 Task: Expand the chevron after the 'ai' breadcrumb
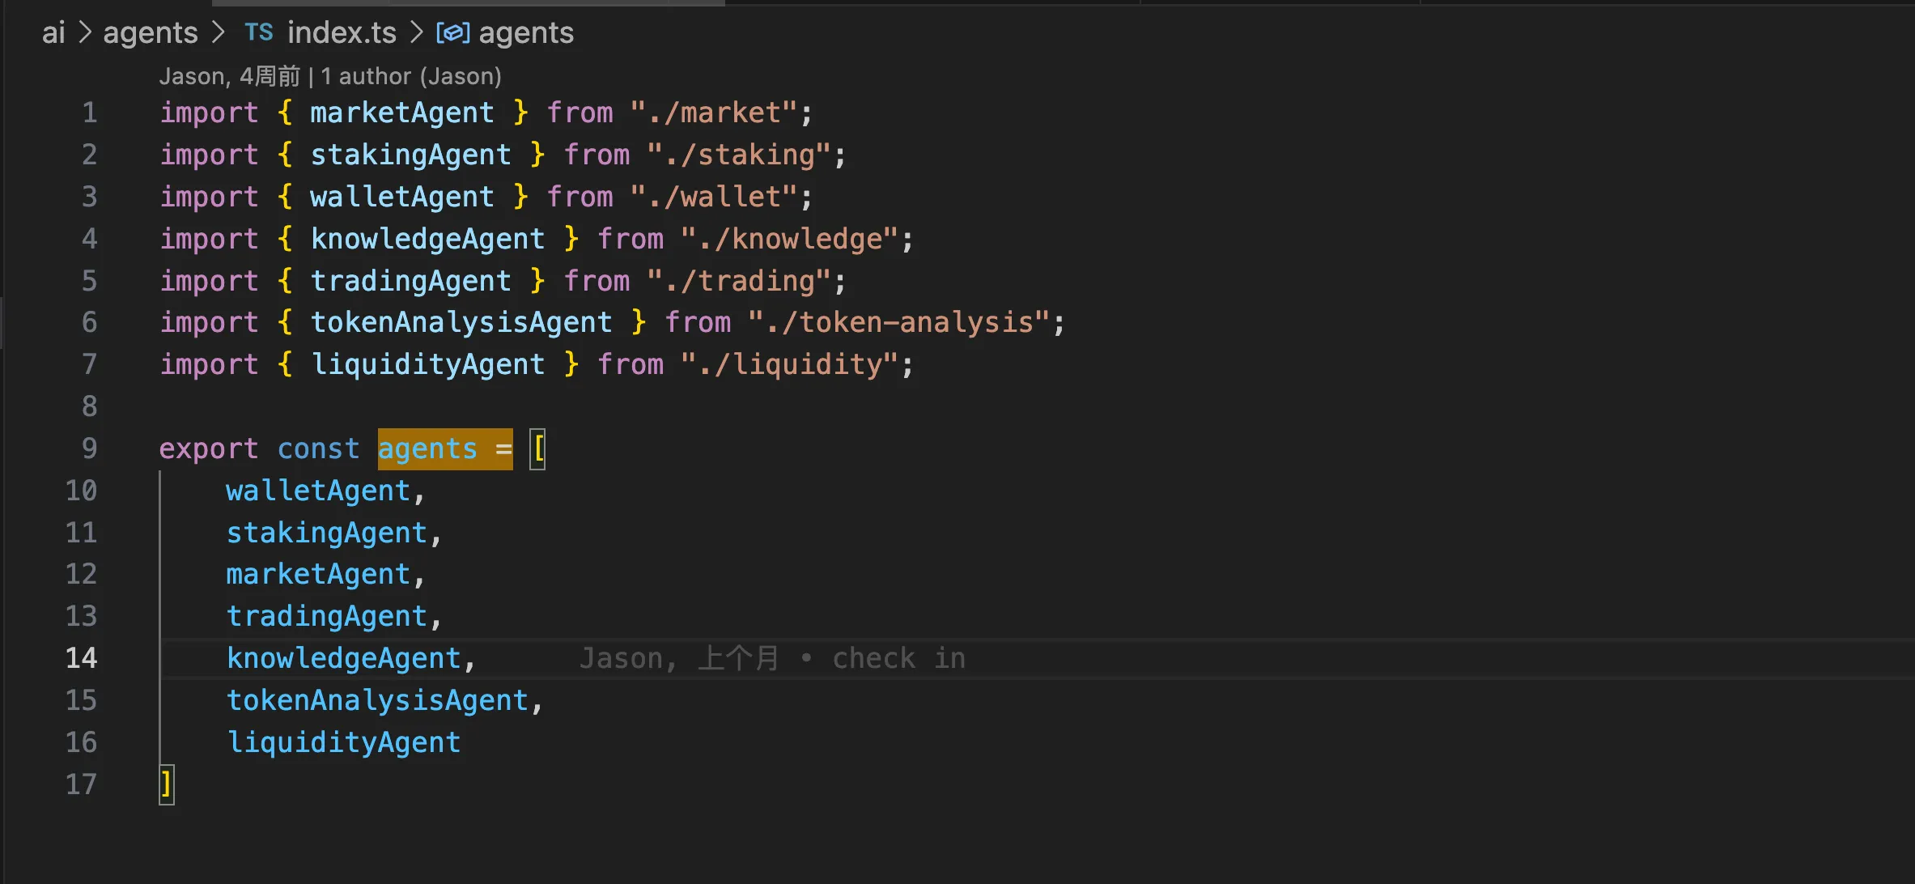(85, 32)
